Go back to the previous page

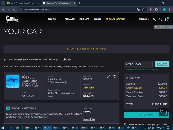(x=4, y=10)
